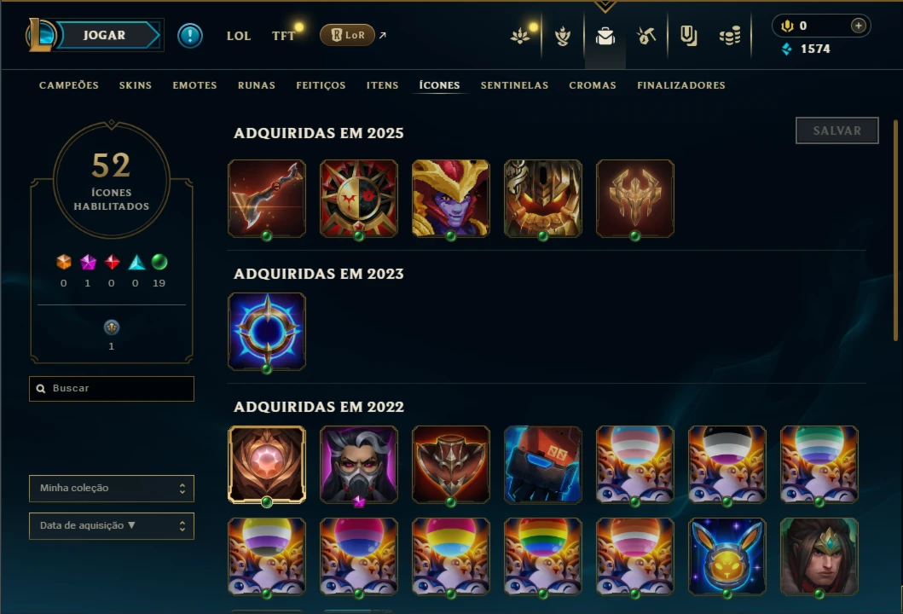903x614 pixels.
Task: Switch to the Campeões tab
Action: 69,85
